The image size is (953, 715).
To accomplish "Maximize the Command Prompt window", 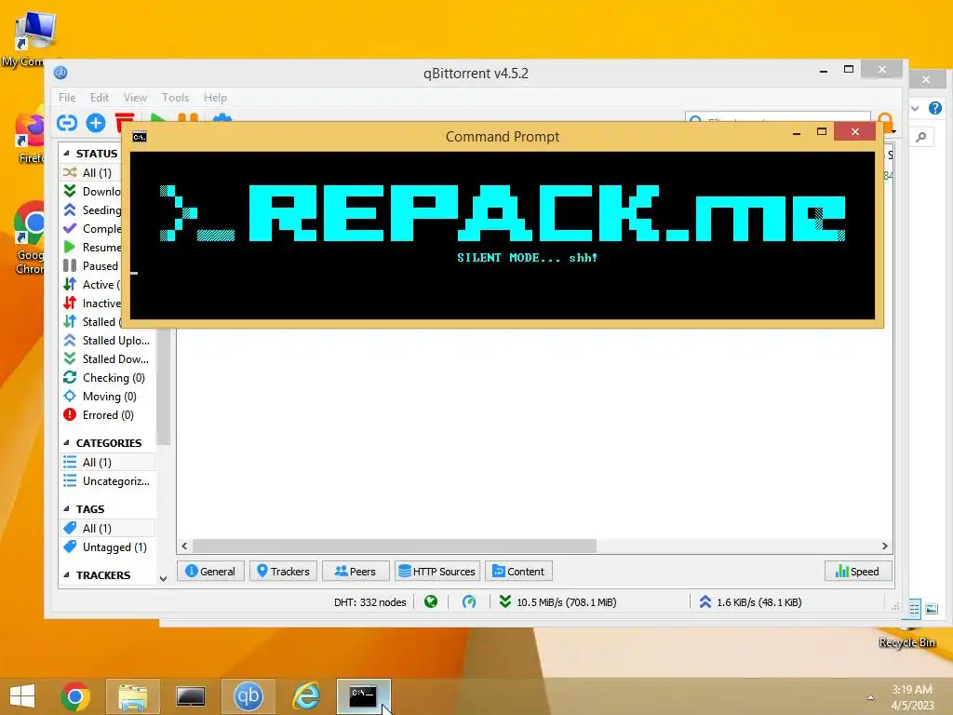I will (x=822, y=132).
